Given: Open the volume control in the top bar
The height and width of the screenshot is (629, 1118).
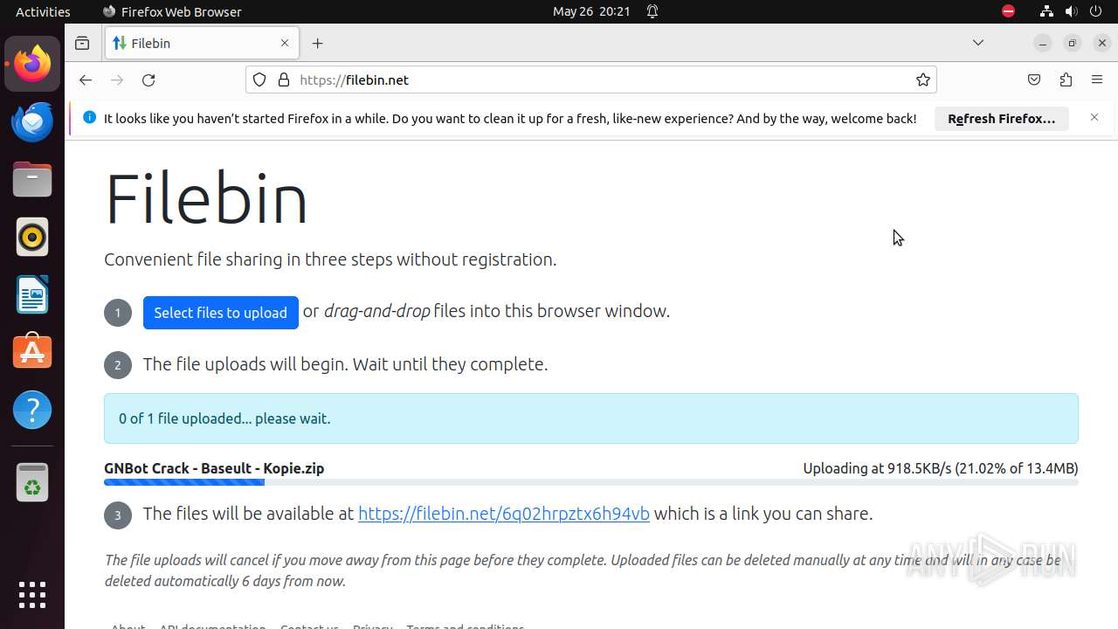Looking at the screenshot, I should pyautogui.click(x=1071, y=11).
